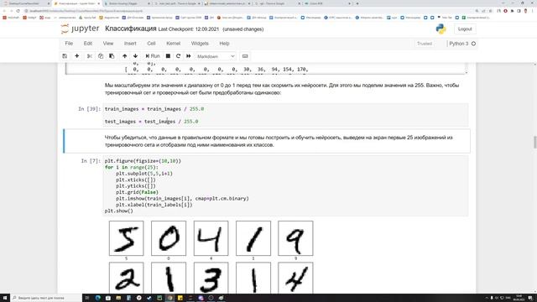Open the File menu
This screenshot has width=537, height=302.
(x=69, y=44)
